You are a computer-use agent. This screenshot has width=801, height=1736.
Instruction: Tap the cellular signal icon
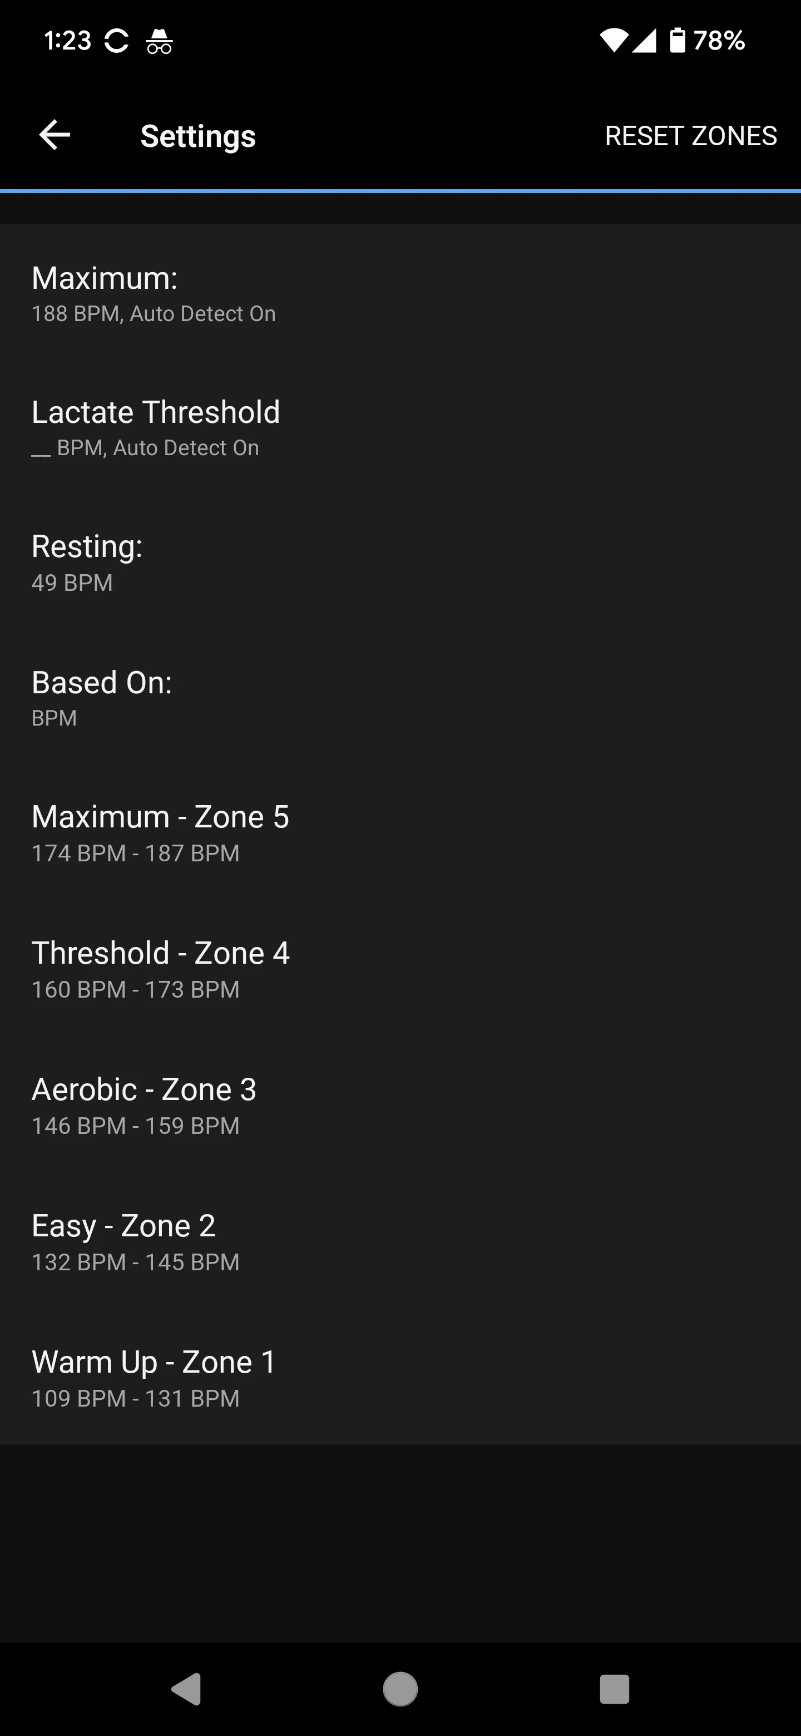coord(644,41)
